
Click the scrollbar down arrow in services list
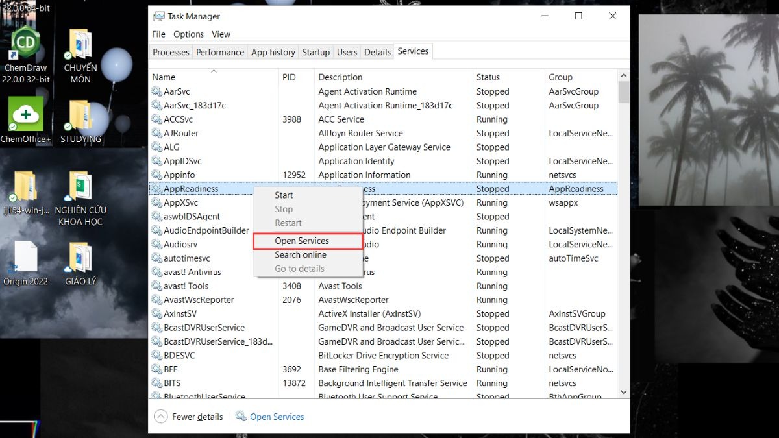pos(624,393)
